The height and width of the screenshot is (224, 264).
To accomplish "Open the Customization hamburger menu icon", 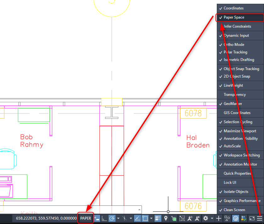I will pyautogui.click(x=260, y=218).
